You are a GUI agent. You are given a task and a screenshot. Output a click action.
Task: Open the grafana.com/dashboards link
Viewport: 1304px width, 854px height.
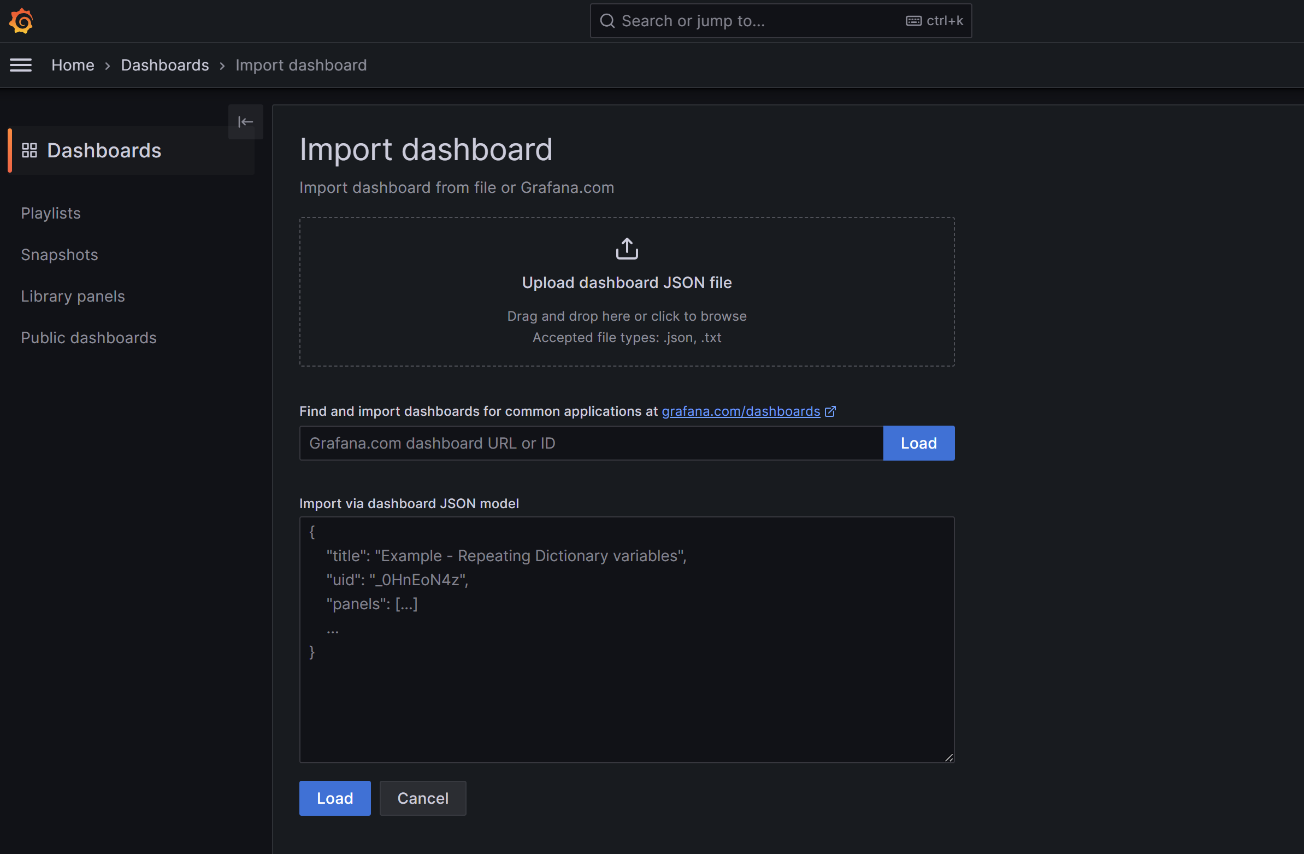[x=740, y=411]
